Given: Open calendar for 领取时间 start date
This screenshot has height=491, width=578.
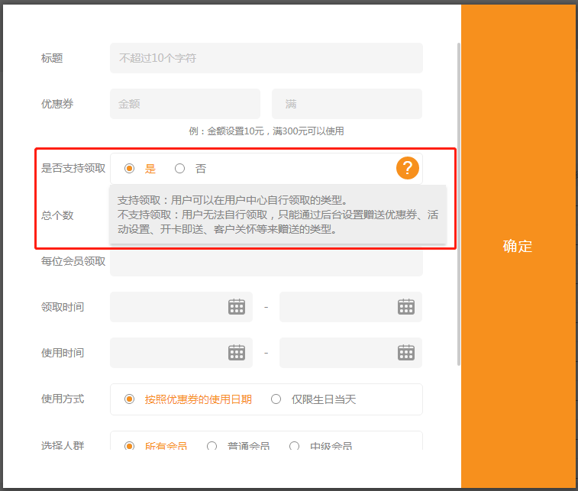Looking at the screenshot, I should click(x=237, y=306).
